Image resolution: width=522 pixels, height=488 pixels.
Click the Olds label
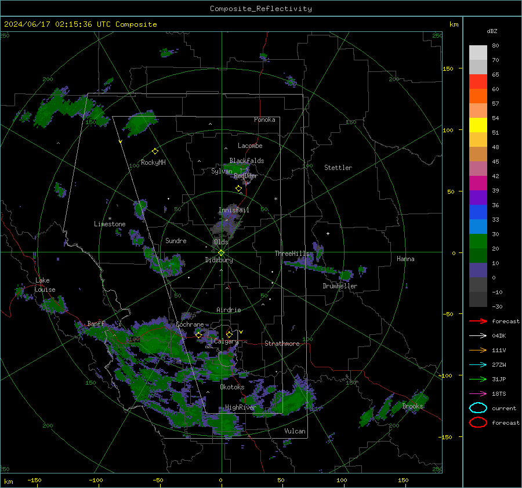pos(221,242)
